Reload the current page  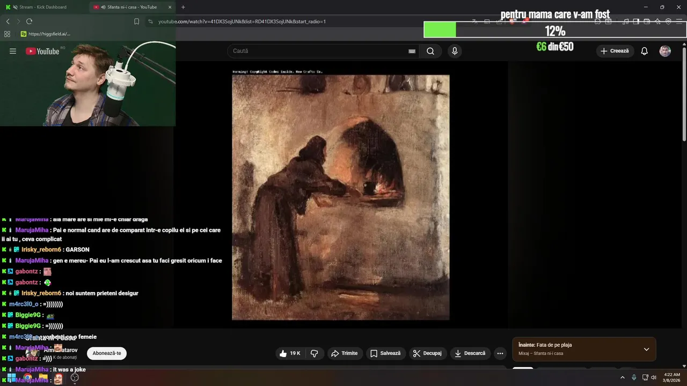pos(29,21)
